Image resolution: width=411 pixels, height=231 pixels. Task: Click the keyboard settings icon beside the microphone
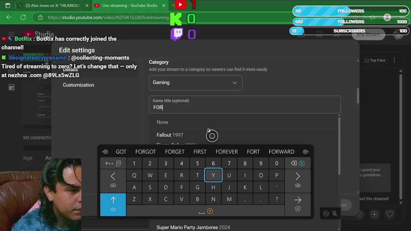point(326,214)
